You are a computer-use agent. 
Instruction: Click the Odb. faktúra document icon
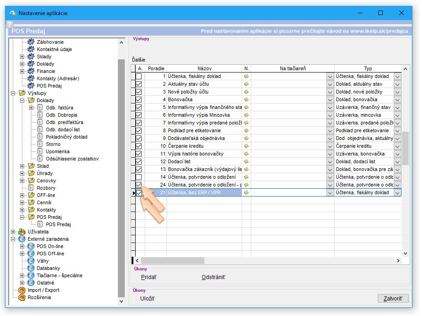click(40, 108)
